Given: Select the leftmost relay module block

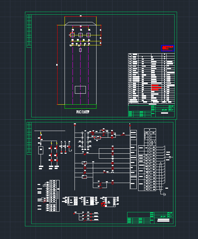Looking at the screenshot, I should pos(70,201).
